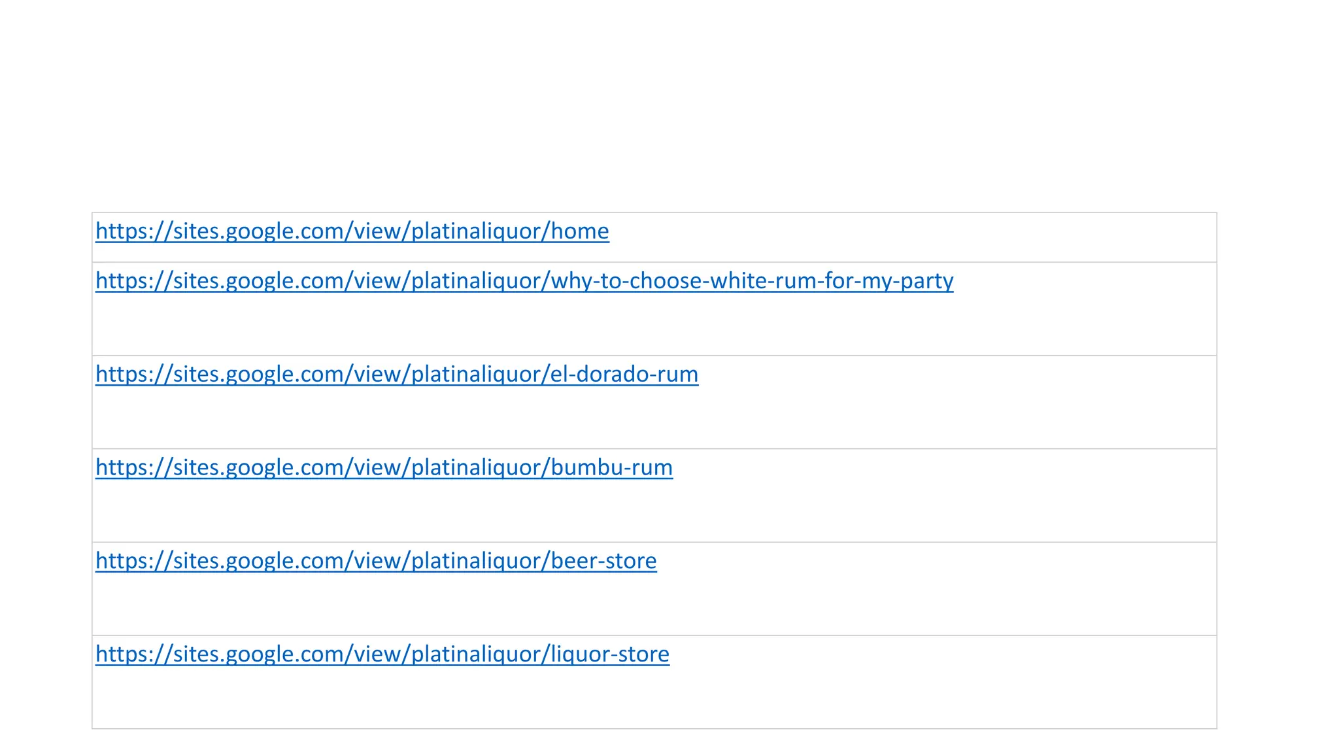The height and width of the screenshot is (753, 1339).
Task: Click the blank area above the table
Action: [x=654, y=105]
